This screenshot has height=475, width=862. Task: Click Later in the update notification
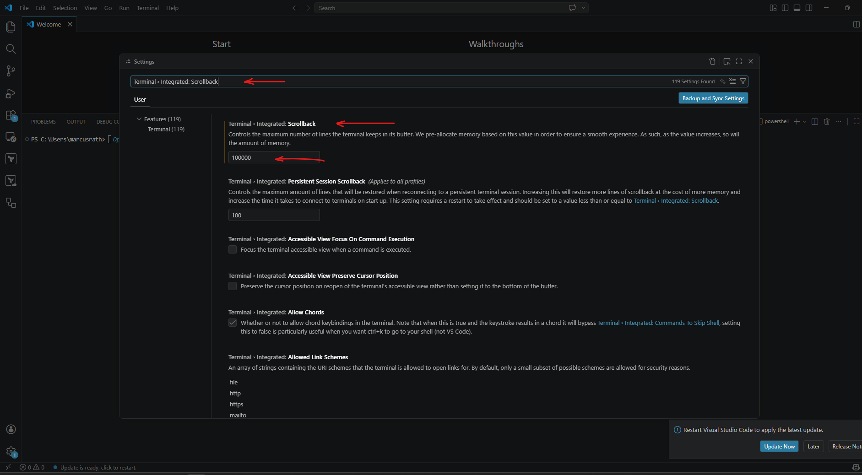813,446
